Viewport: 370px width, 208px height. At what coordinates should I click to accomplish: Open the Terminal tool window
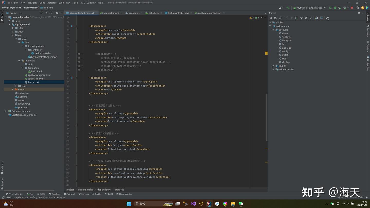(x=69, y=194)
